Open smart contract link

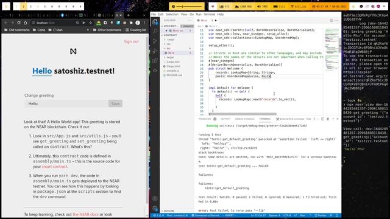pyautogui.click(x=54, y=167)
